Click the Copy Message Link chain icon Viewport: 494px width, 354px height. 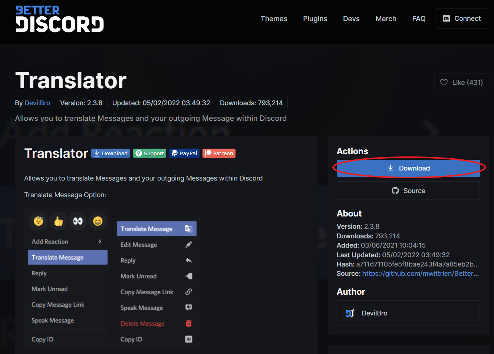pyautogui.click(x=188, y=292)
